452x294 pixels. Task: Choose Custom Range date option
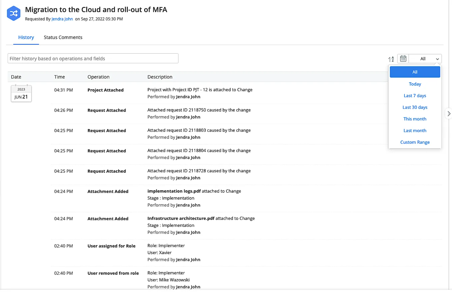(x=415, y=142)
